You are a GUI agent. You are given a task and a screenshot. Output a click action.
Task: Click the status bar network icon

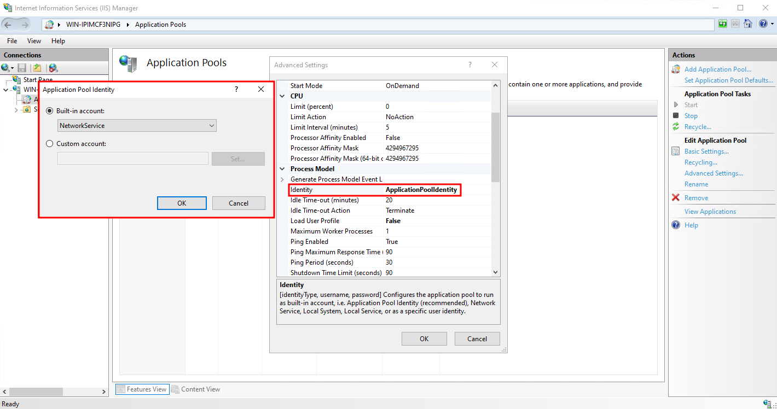[x=766, y=404]
